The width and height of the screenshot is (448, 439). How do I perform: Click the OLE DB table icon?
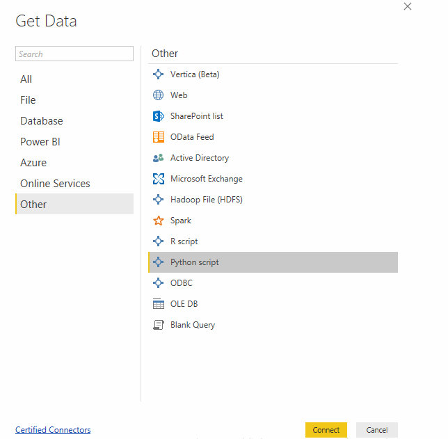[159, 304]
